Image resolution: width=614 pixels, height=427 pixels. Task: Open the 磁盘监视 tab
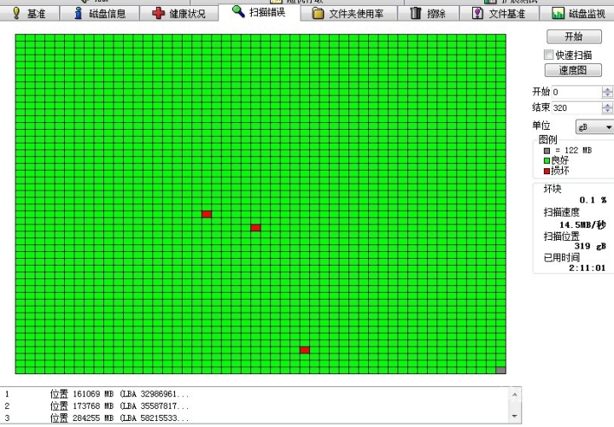(x=581, y=14)
